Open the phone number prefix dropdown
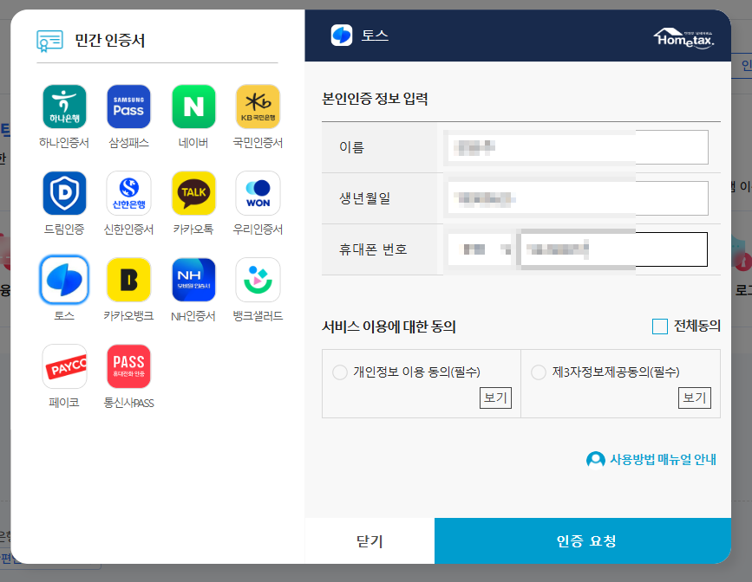This screenshot has width=752, height=582. pos(481,249)
